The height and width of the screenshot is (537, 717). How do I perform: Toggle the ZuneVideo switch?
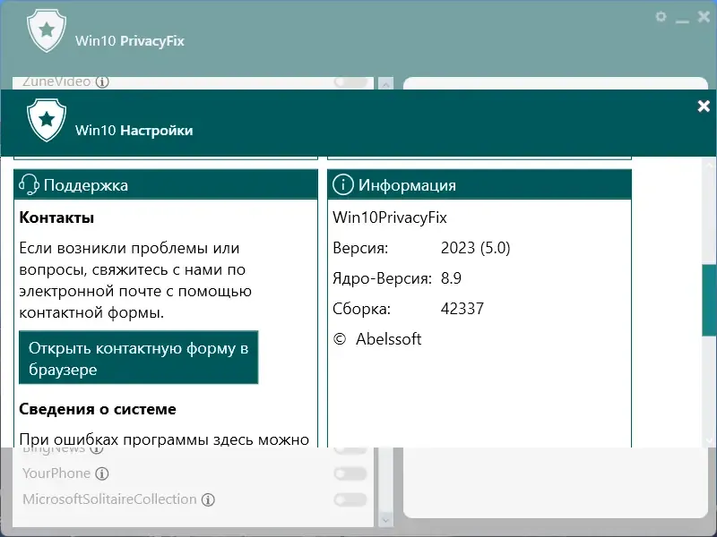point(350,81)
